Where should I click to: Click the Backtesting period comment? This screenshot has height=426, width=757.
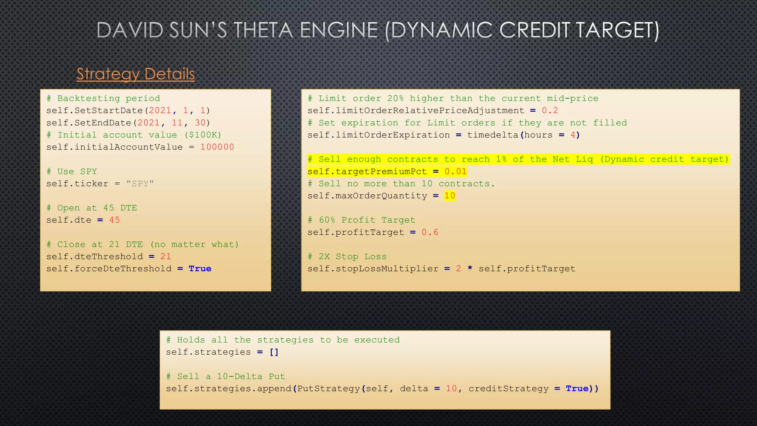pyautogui.click(x=103, y=98)
